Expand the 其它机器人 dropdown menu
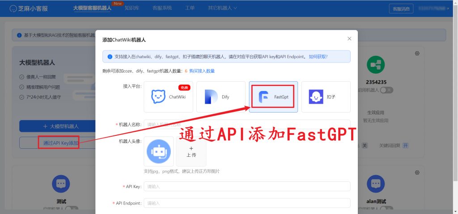This screenshot has height=214, width=458. point(222,8)
